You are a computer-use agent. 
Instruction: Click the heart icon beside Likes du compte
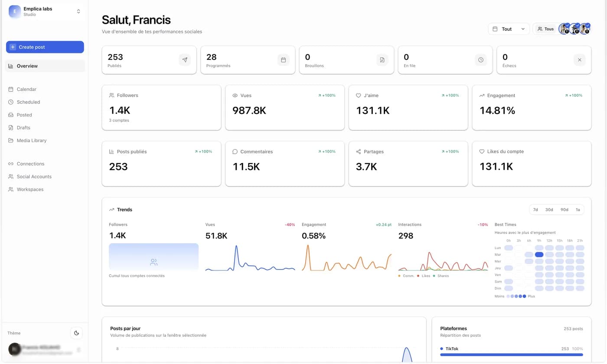482,152
